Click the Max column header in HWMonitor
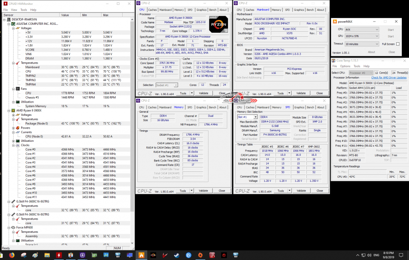The image size is (409, 260). pos(105,15)
